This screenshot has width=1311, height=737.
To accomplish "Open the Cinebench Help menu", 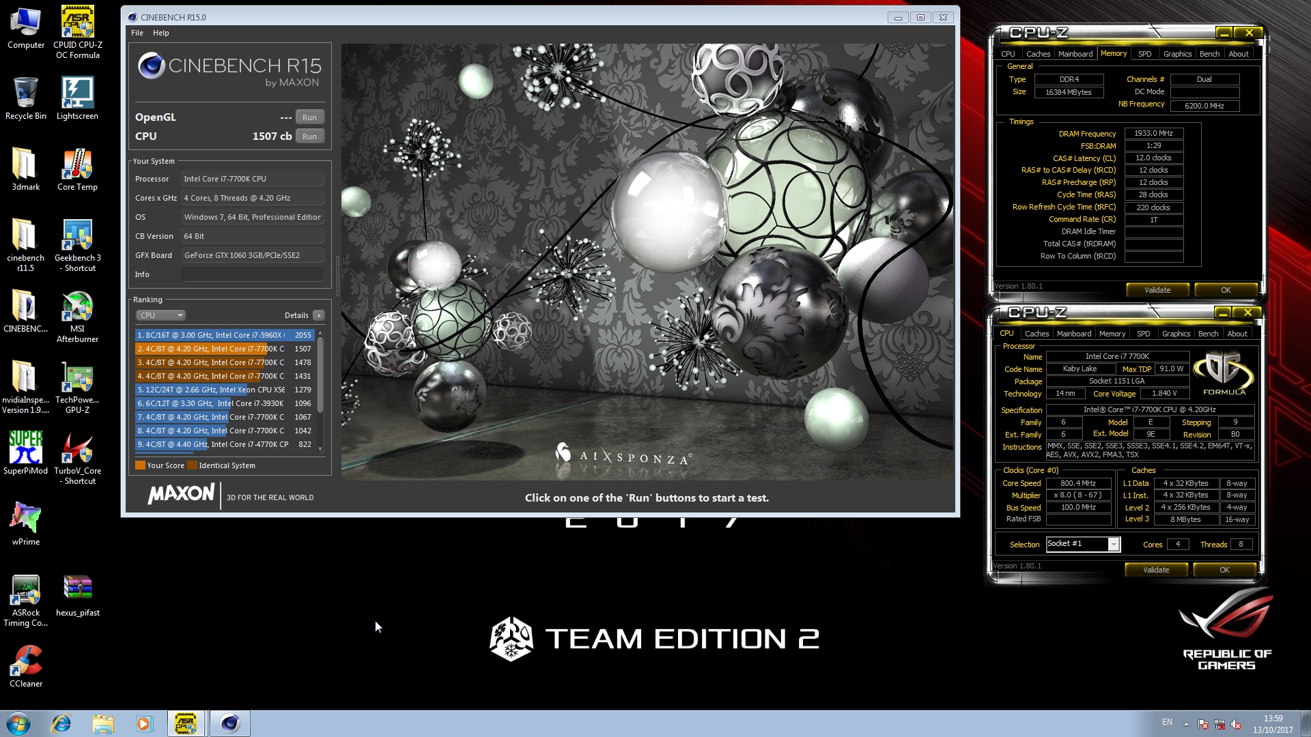I will tap(160, 33).
